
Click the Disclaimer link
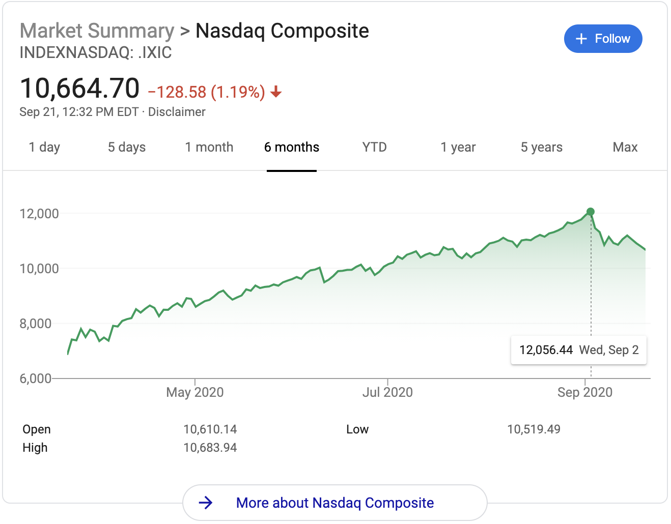[x=177, y=112]
